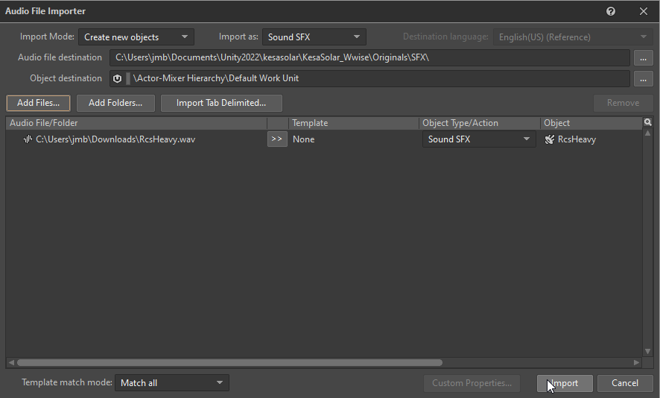Click the audio waveform icon beside RcsHeavy.wav
The height and width of the screenshot is (398, 660).
pyautogui.click(x=28, y=139)
